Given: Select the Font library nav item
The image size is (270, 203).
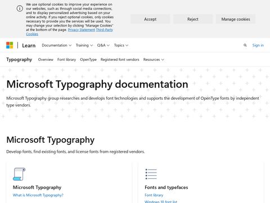Looking at the screenshot, I should 66,60.
